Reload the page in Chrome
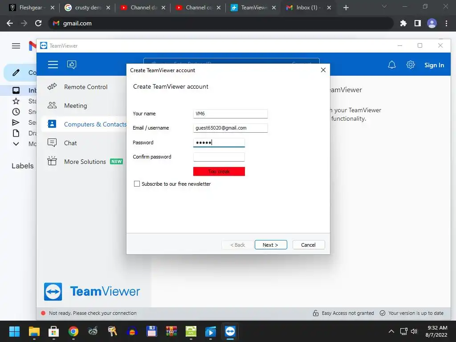456x342 pixels. coord(38,23)
